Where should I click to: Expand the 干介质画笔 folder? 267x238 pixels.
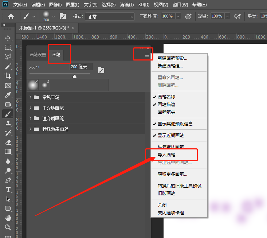coord(30,108)
